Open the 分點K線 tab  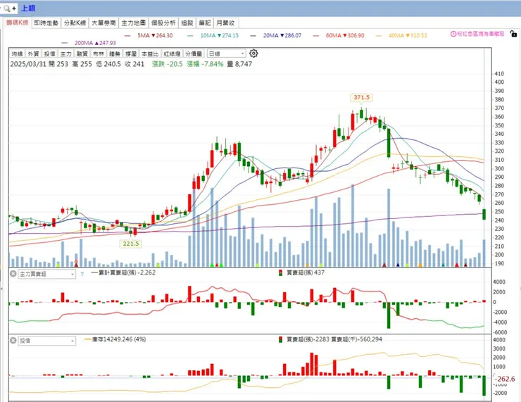(75, 23)
